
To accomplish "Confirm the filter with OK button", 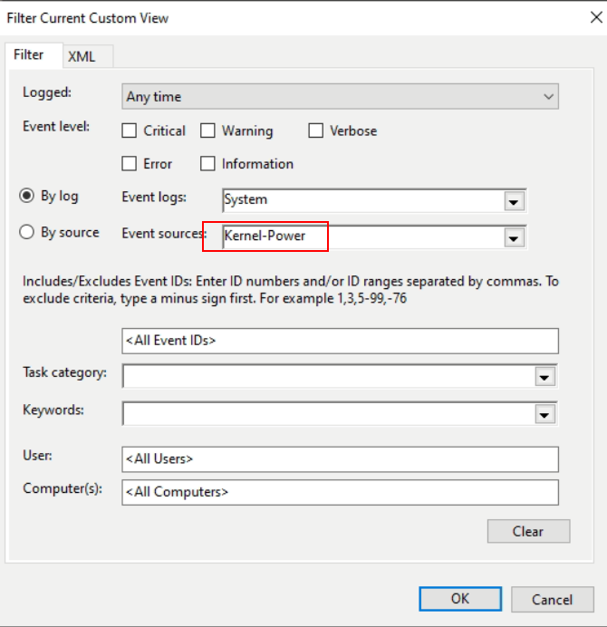I will click(x=459, y=599).
